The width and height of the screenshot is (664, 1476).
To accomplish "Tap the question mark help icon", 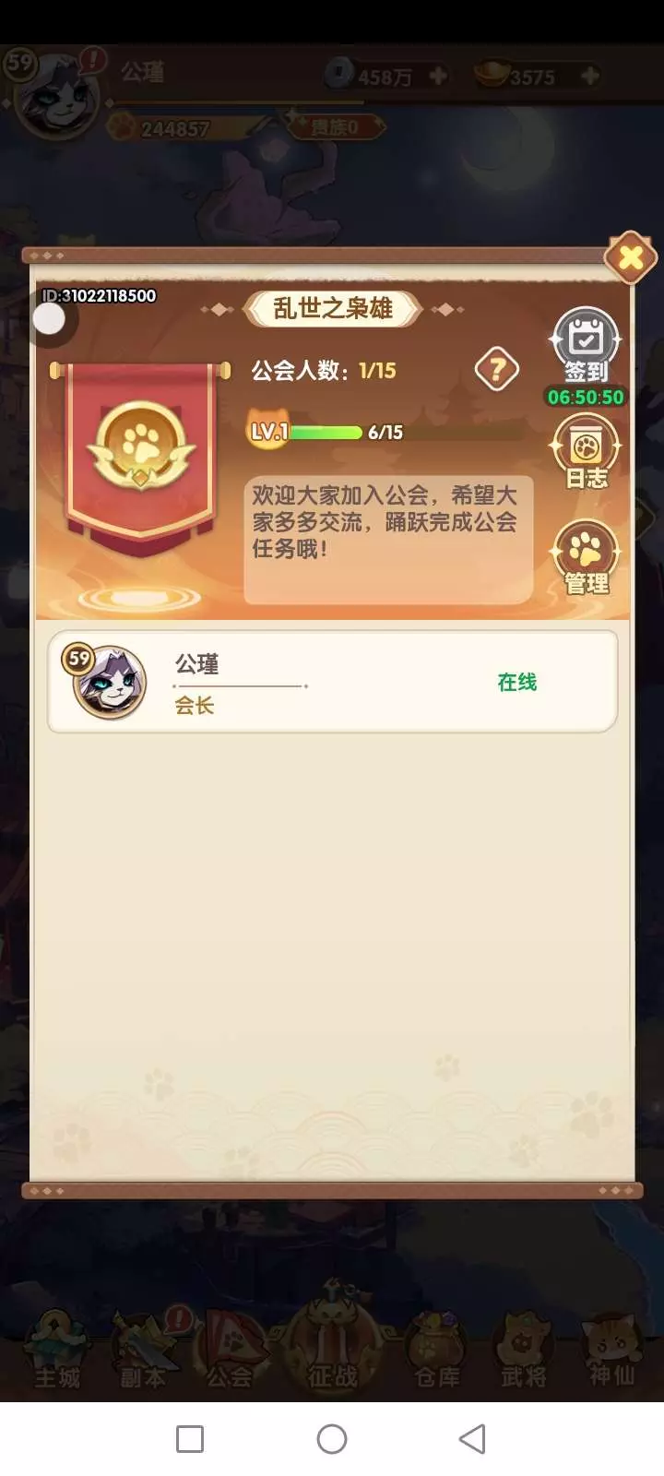I will pos(496,370).
